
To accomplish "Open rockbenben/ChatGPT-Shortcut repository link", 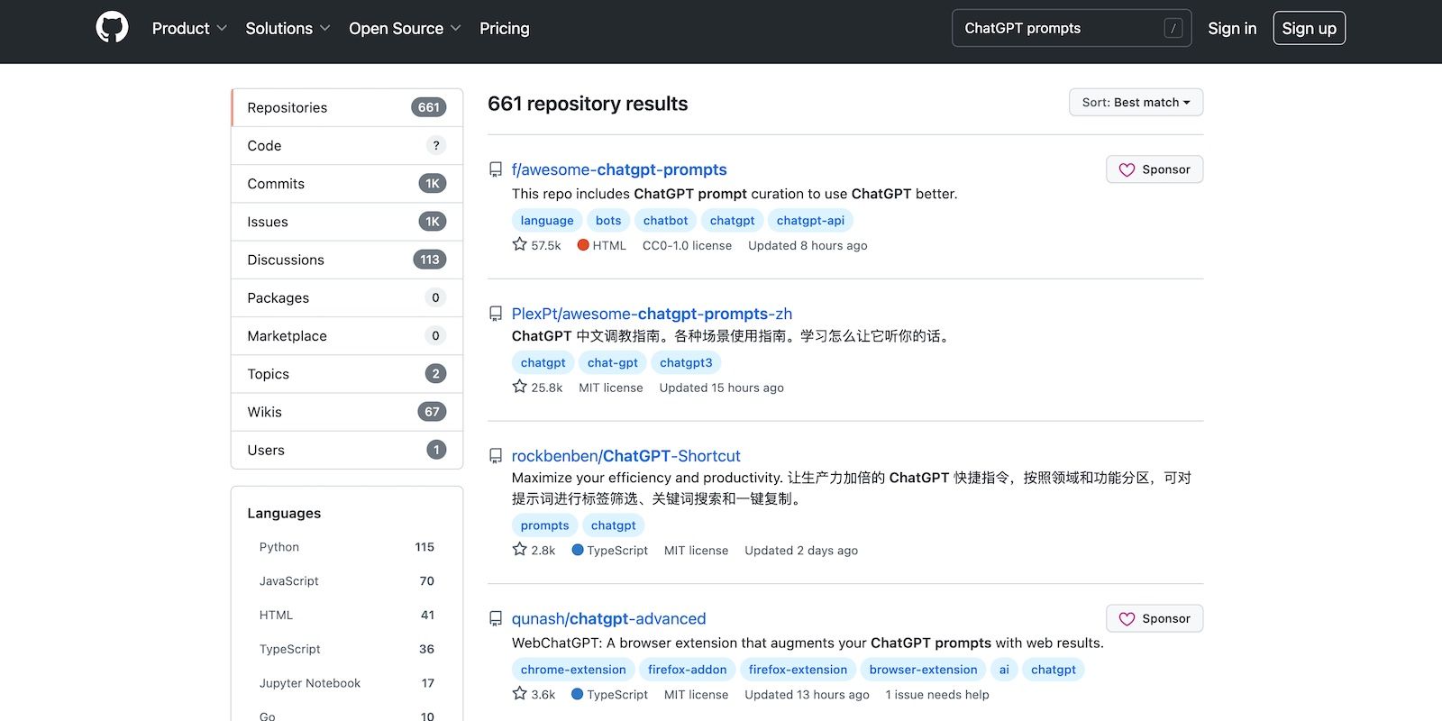I will (x=625, y=456).
